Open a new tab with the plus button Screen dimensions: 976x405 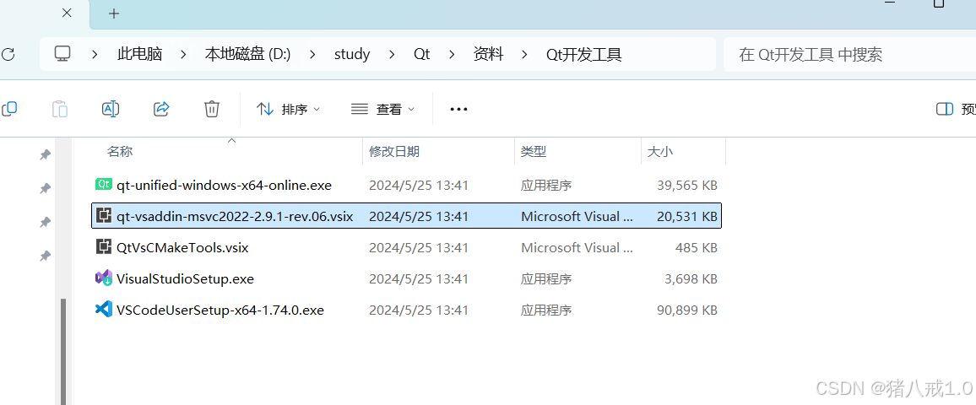114,13
